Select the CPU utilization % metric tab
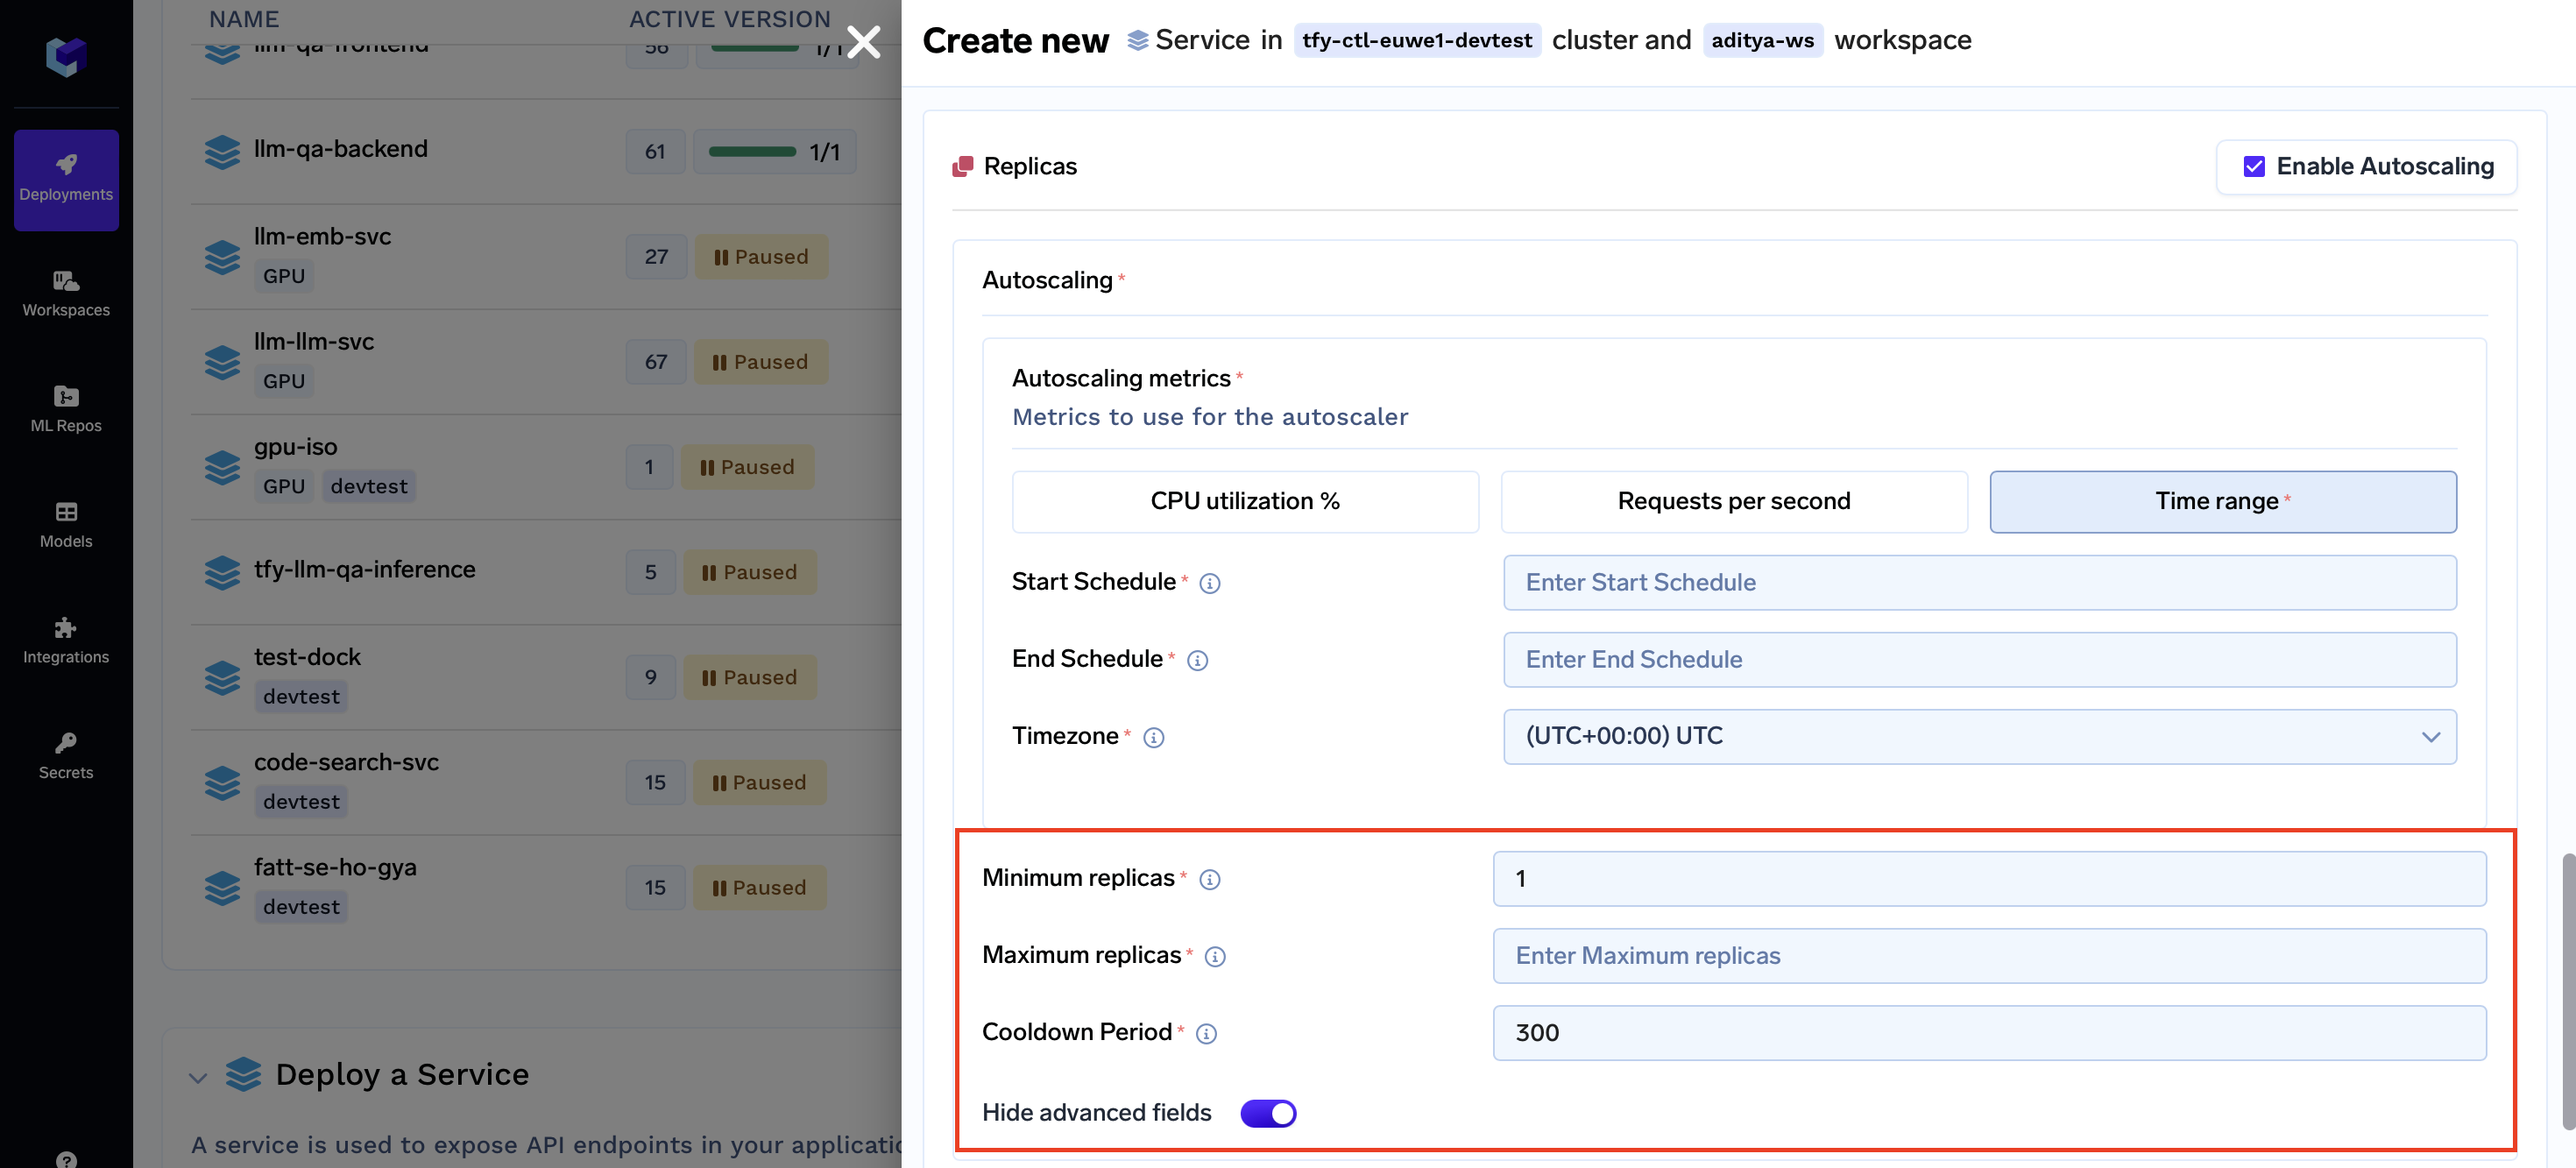The image size is (2576, 1168). coord(1244,501)
